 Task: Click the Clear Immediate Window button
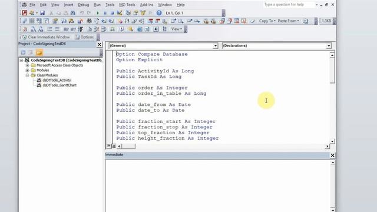tap(46, 37)
